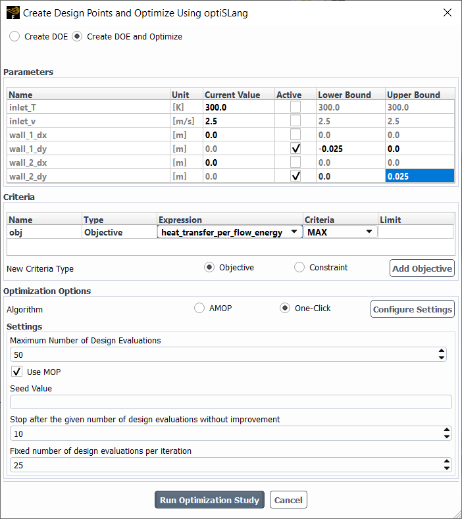Select the wall_1_dx parameter name
This screenshot has width=462, height=519.
click(89, 135)
